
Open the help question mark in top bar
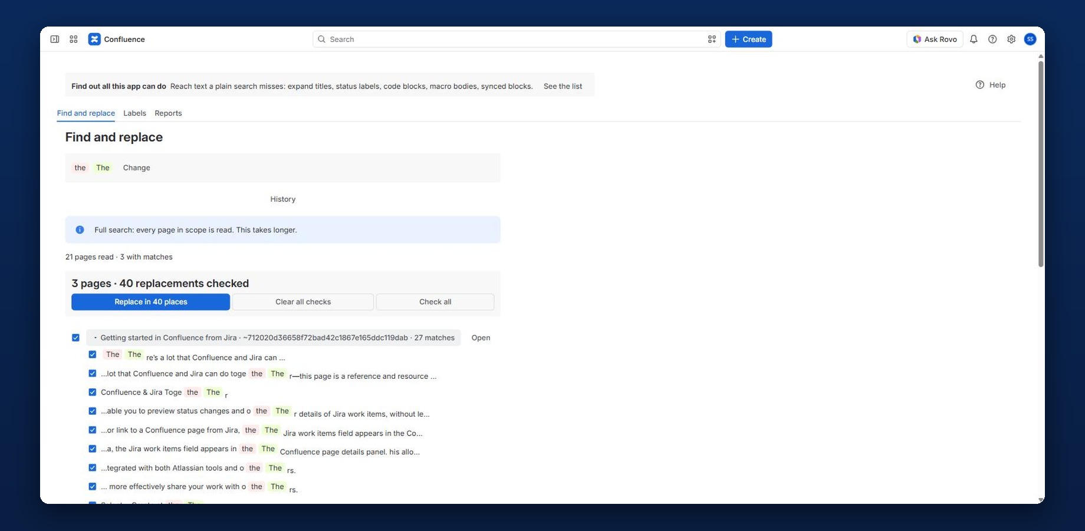pyautogui.click(x=992, y=39)
